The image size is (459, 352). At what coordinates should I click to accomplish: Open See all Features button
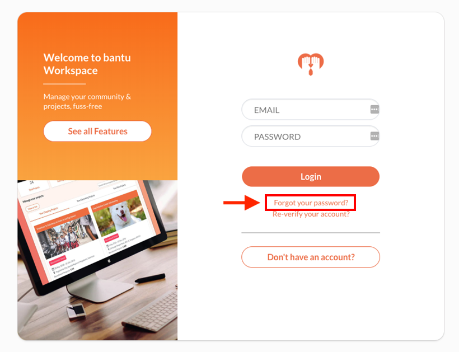click(97, 131)
